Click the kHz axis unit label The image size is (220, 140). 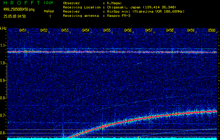point(3,28)
